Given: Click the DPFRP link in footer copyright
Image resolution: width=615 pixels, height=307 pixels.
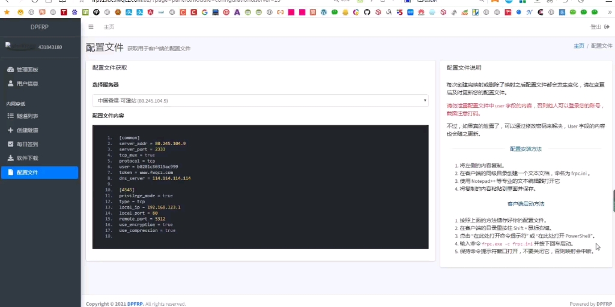Looking at the screenshot, I should click(135, 304).
